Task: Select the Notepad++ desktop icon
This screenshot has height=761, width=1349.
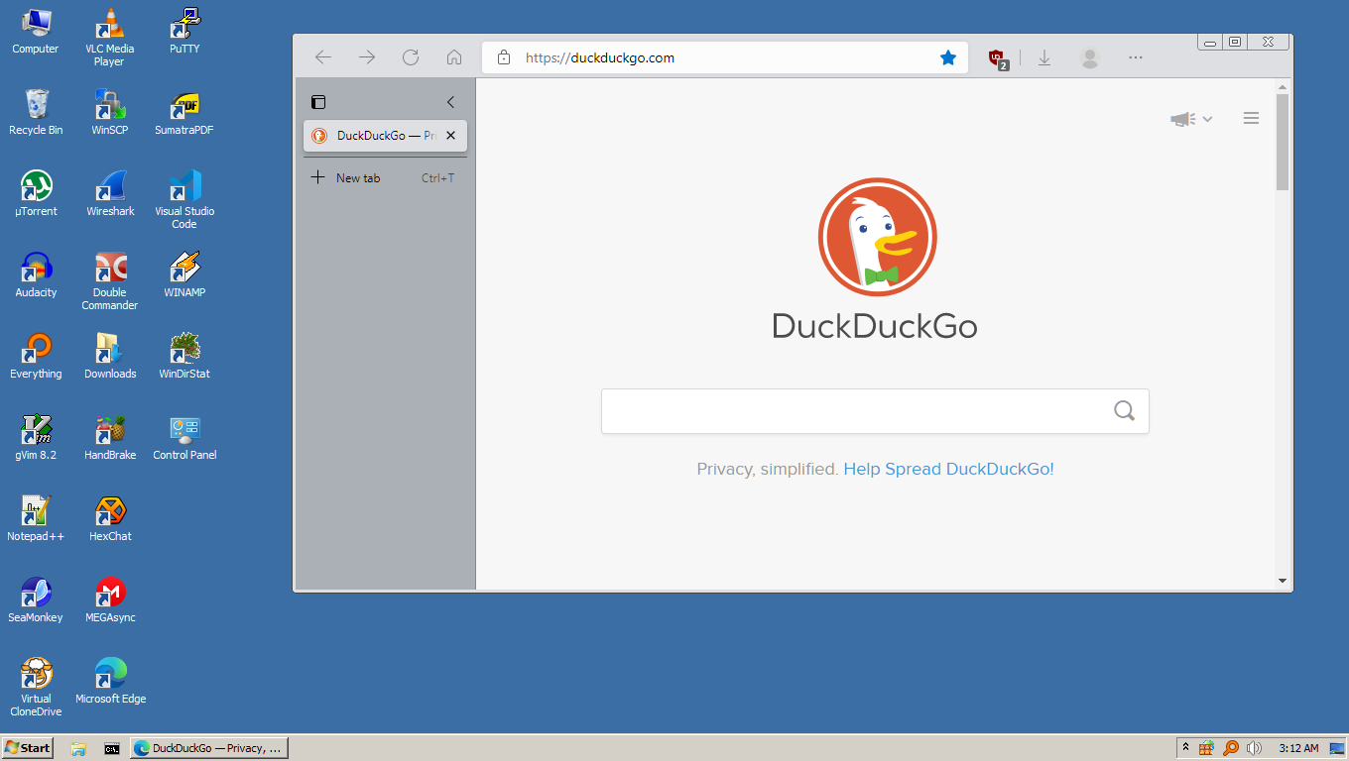Action: 36,519
